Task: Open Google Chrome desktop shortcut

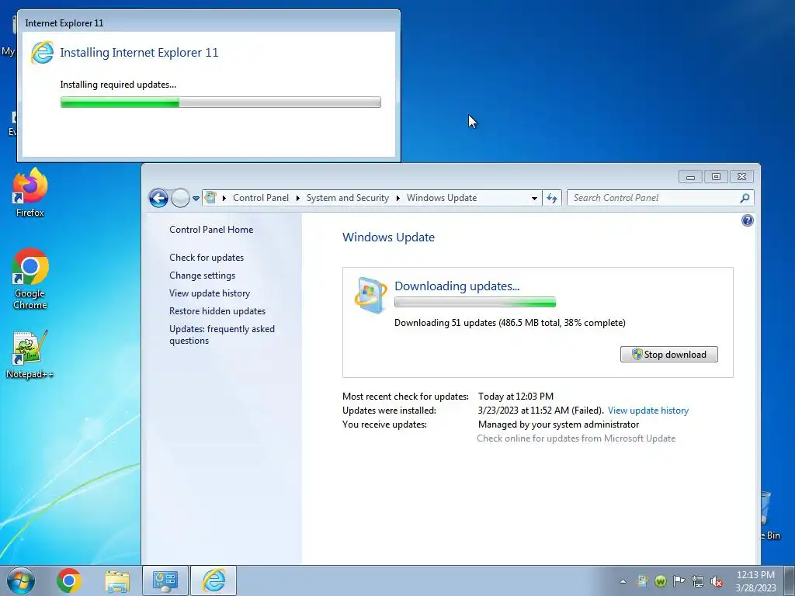Action: click(x=30, y=279)
